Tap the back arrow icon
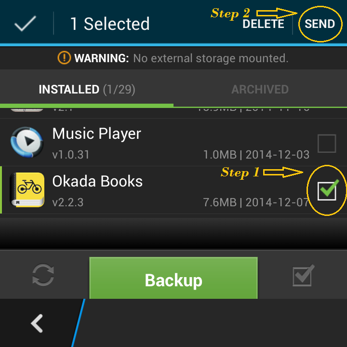Image resolution: width=347 pixels, height=347 pixels. 37,323
